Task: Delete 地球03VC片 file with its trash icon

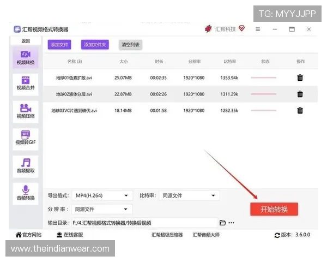Action: click(300, 110)
